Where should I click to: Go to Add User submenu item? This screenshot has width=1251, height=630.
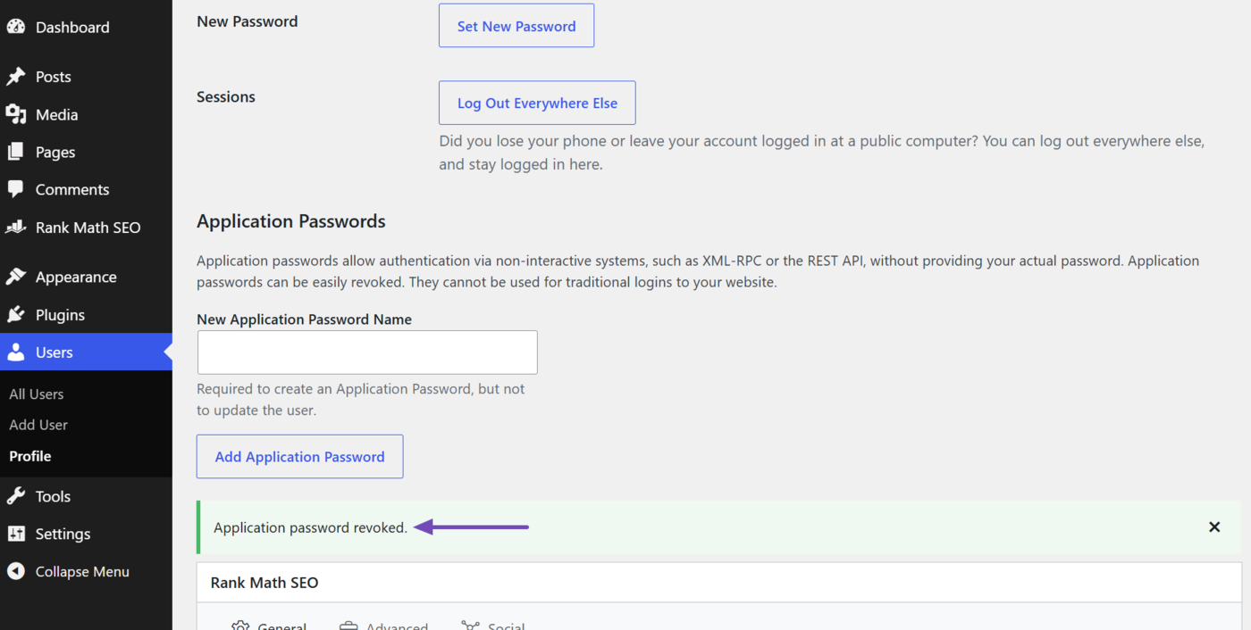pos(38,425)
